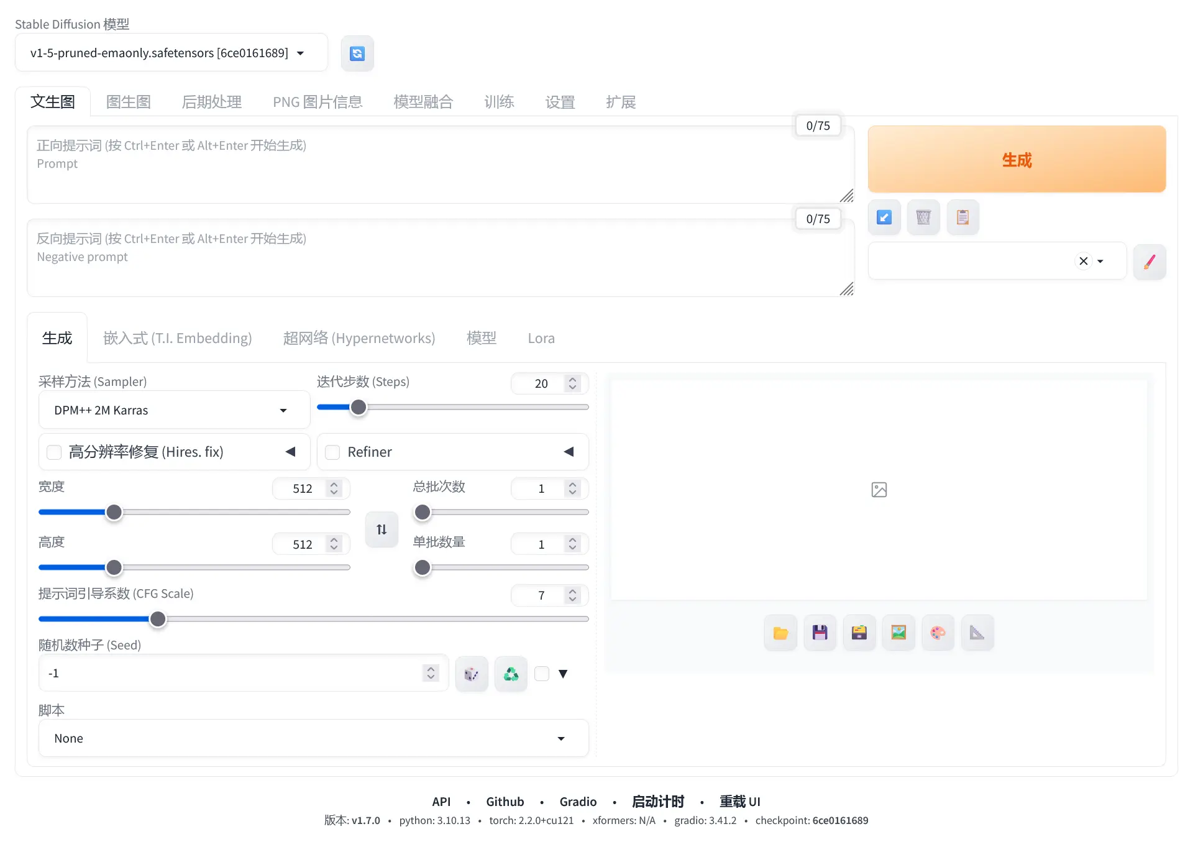Open the PNG 图片信息 tab
This screenshot has height=847, width=1193.
[x=318, y=102]
